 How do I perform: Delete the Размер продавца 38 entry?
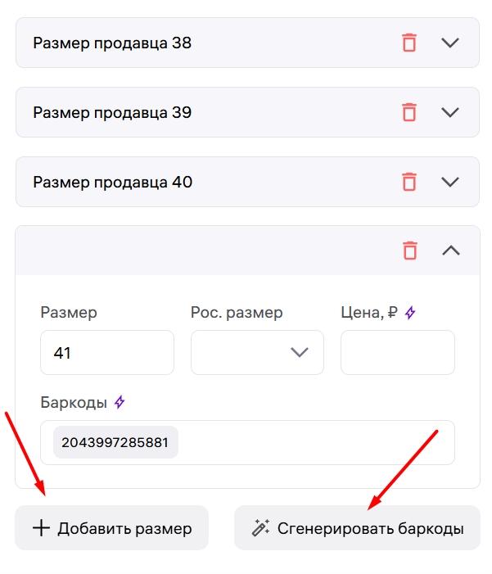tap(409, 43)
